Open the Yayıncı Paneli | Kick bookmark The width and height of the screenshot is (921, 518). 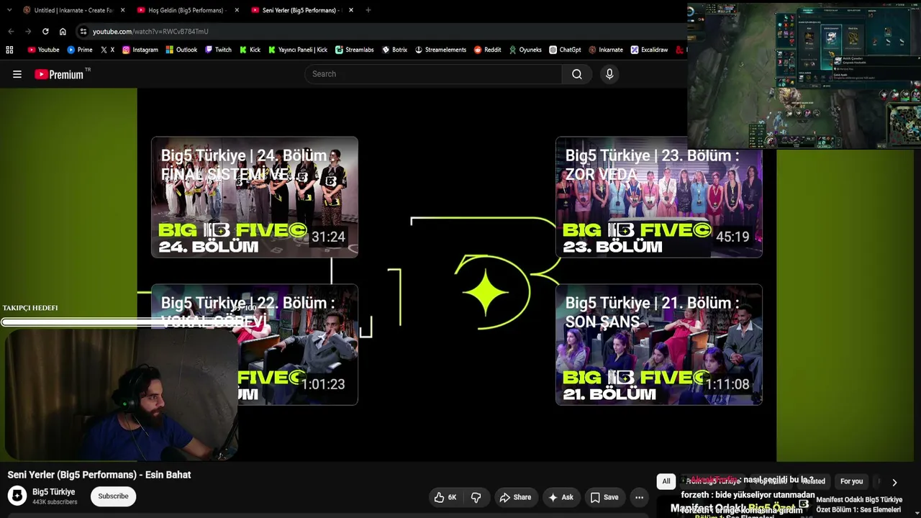click(x=298, y=50)
